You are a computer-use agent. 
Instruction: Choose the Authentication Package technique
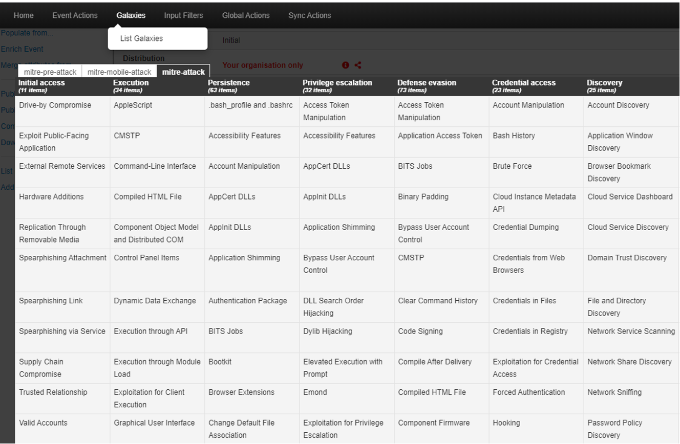point(252,307)
